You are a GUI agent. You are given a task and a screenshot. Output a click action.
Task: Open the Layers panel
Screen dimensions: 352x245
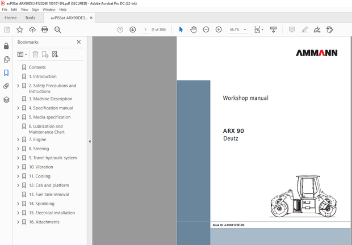coord(6,100)
